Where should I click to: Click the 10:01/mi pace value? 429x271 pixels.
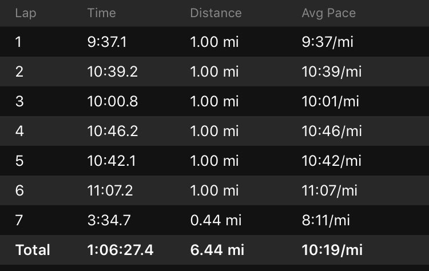(331, 102)
